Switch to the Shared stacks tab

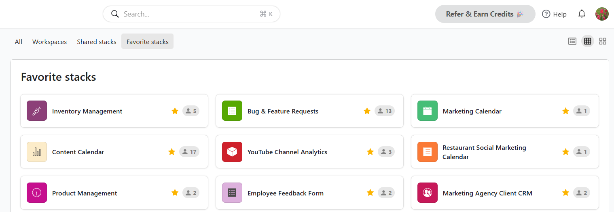[x=97, y=42]
